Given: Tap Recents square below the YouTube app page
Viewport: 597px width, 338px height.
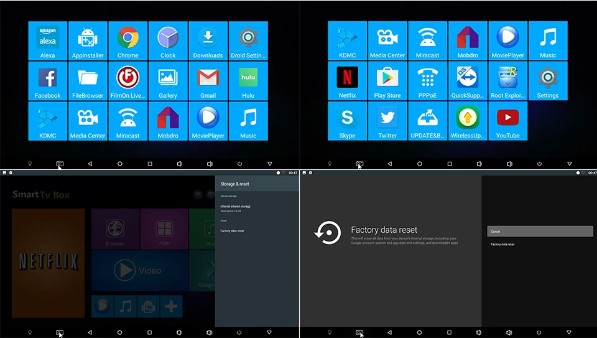Looking at the screenshot, I should [450, 164].
